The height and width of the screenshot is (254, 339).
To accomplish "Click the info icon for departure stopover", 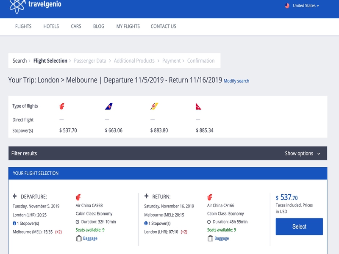I will 14,224.
